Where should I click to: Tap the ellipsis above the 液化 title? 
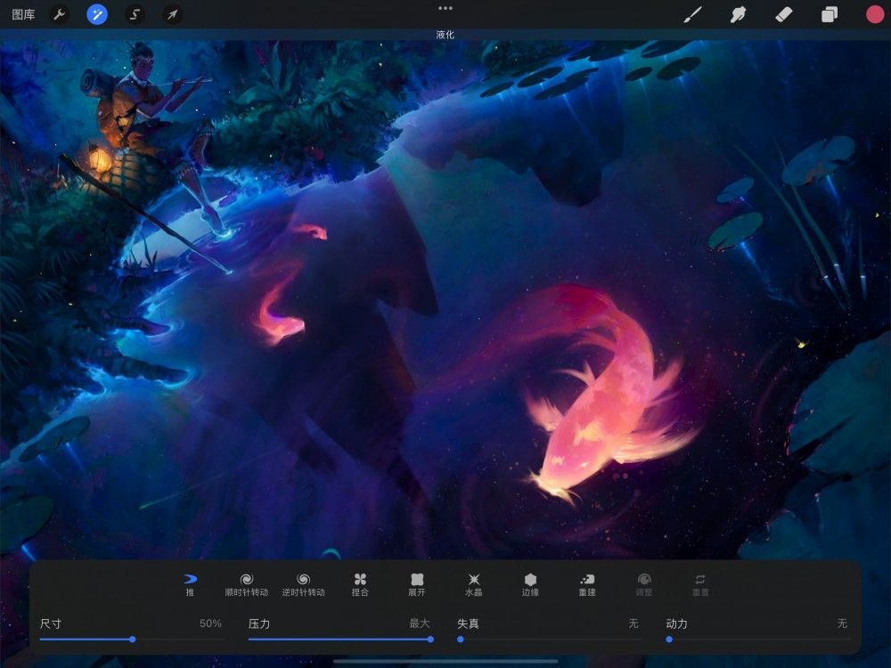coord(445,10)
